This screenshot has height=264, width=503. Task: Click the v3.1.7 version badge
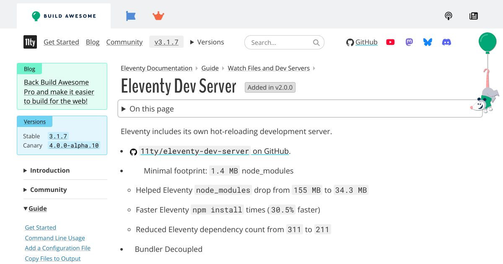[x=166, y=42]
